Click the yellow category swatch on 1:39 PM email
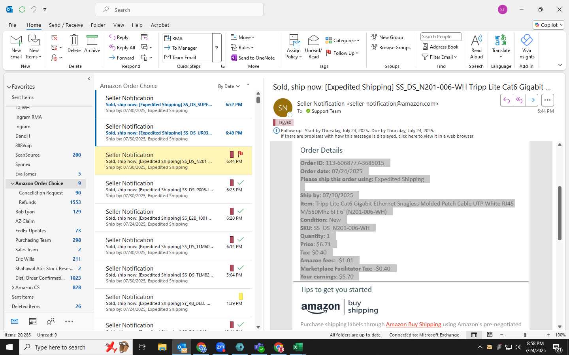569x355 pixels. pos(241,296)
